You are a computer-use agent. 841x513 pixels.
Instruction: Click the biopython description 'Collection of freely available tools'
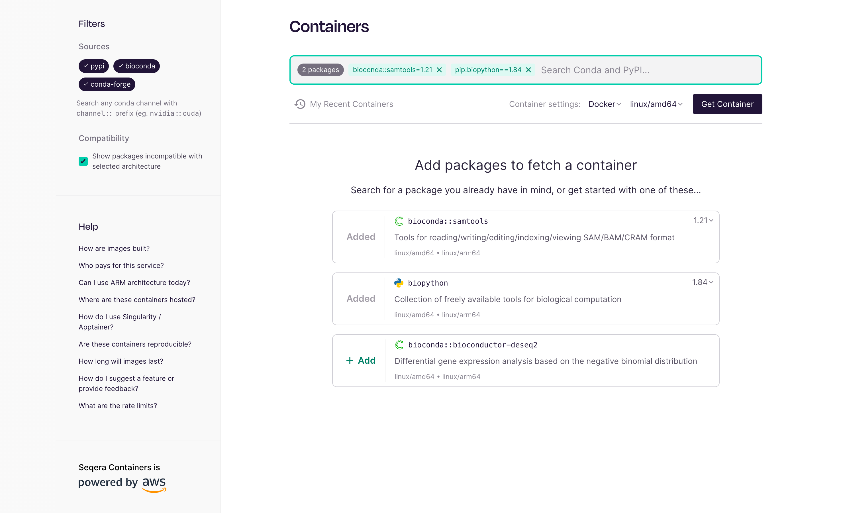(x=508, y=300)
